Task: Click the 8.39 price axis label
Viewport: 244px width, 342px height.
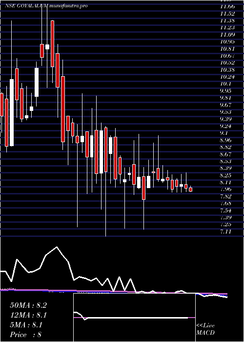Action: [226, 168]
